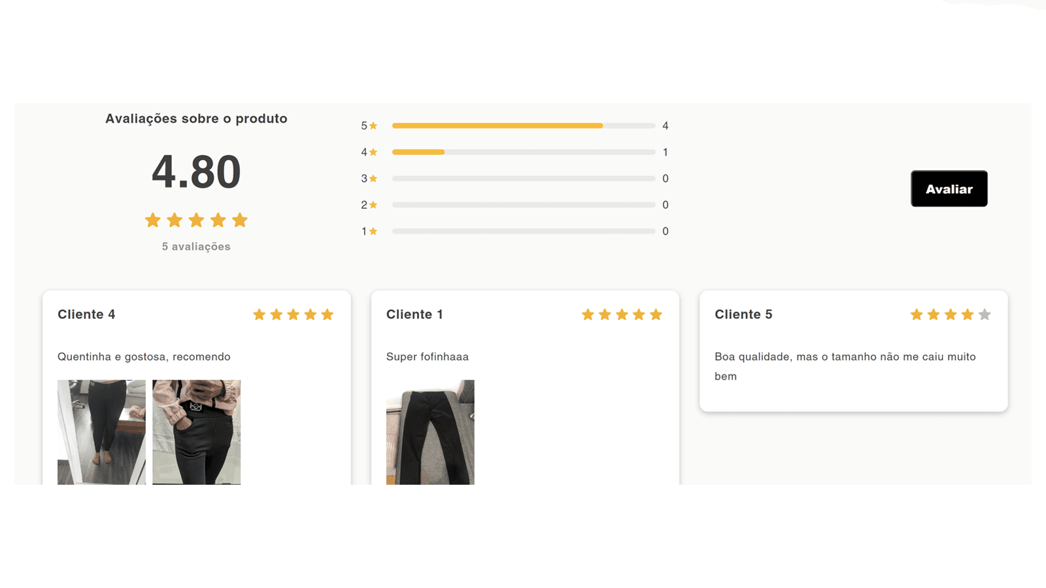Select the fifth star under the 4.80 score
Image resolution: width=1046 pixels, height=588 pixels.
point(241,220)
